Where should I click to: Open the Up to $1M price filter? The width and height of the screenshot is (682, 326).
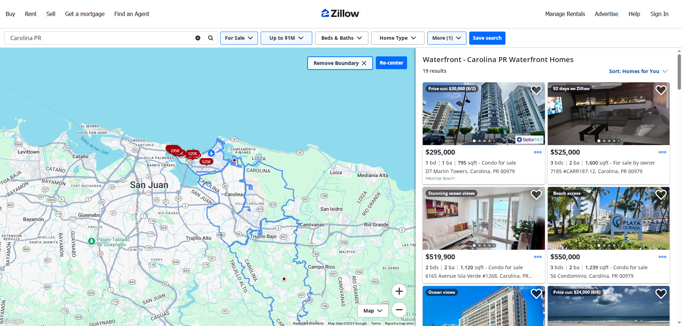click(x=286, y=38)
